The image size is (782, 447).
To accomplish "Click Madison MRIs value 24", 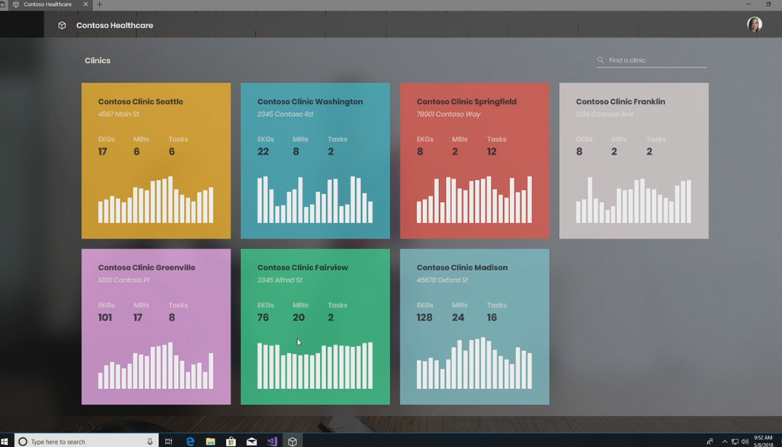I will click(458, 317).
